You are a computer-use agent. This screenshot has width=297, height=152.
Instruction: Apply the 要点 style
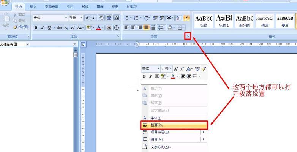click(x=285, y=21)
